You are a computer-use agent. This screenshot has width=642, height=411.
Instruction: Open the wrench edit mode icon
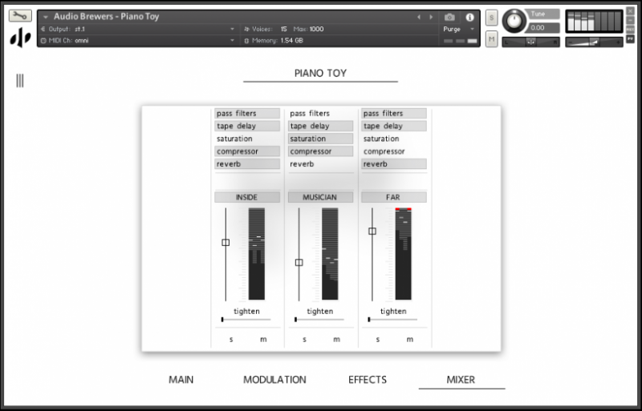pyautogui.click(x=20, y=16)
